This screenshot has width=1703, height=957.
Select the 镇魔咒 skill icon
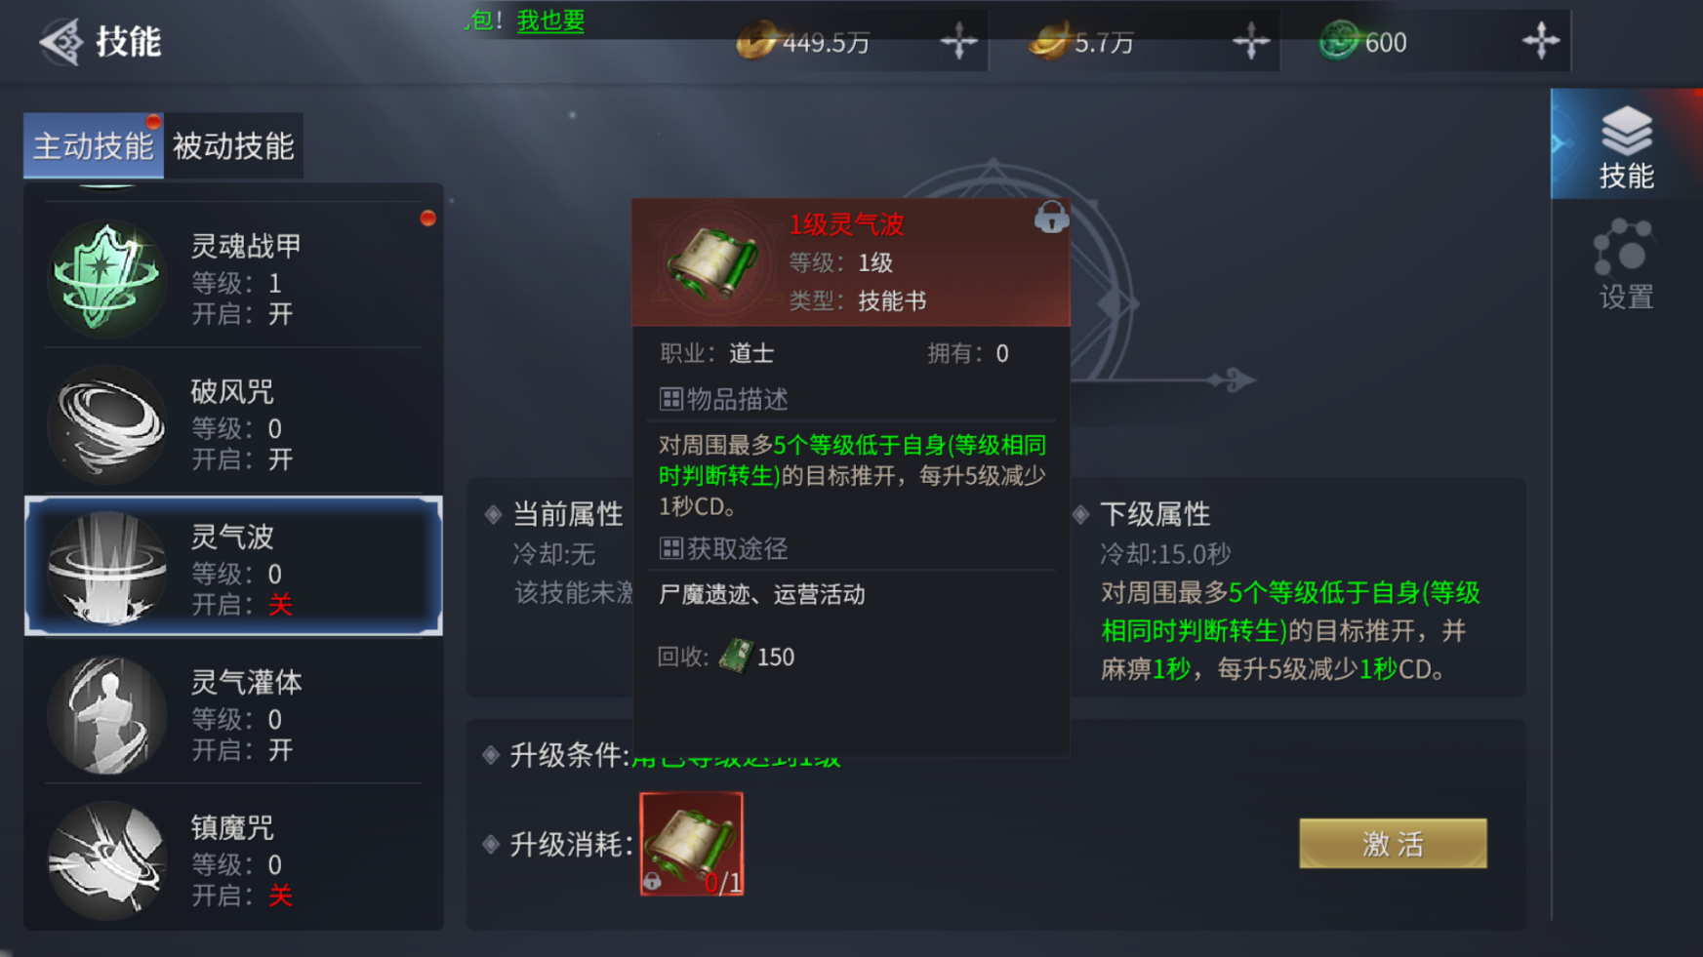106,860
